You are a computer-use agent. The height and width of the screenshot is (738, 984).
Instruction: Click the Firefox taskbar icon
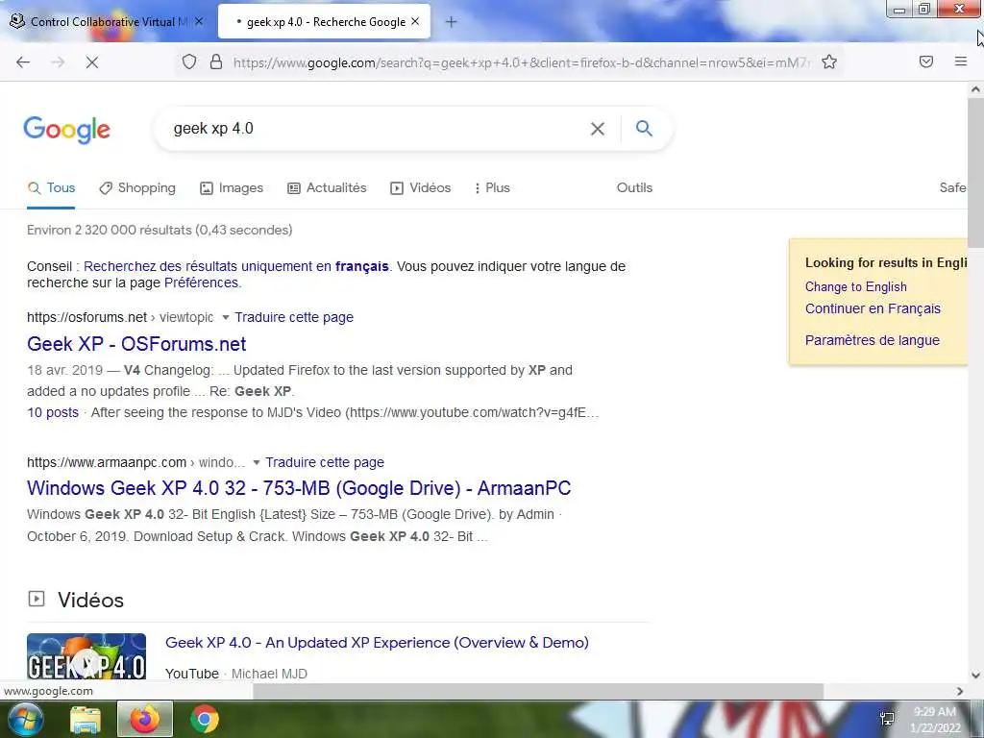click(144, 719)
